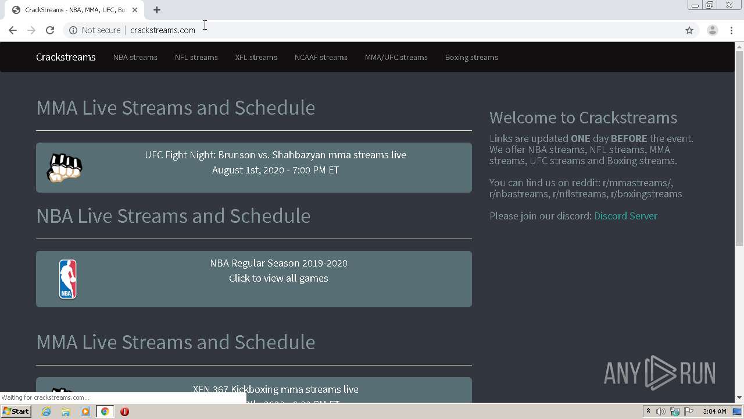
Task: Click the 3:04 AM taskbar clock
Action: tap(714, 411)
